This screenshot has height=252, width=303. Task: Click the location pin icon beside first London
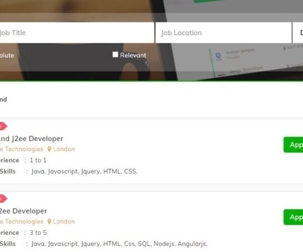pyautogui.click(x=49, y=149)
